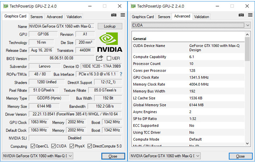The height and width of the screenshot is (163, 255).
Task: Switch to Graphics Card tab in right window
Action: (143, 17)
